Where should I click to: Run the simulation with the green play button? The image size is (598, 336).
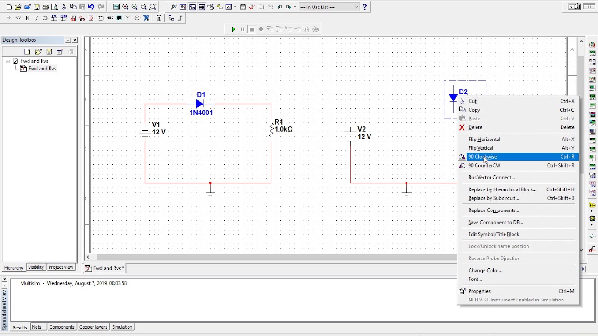tap(233, 29)
